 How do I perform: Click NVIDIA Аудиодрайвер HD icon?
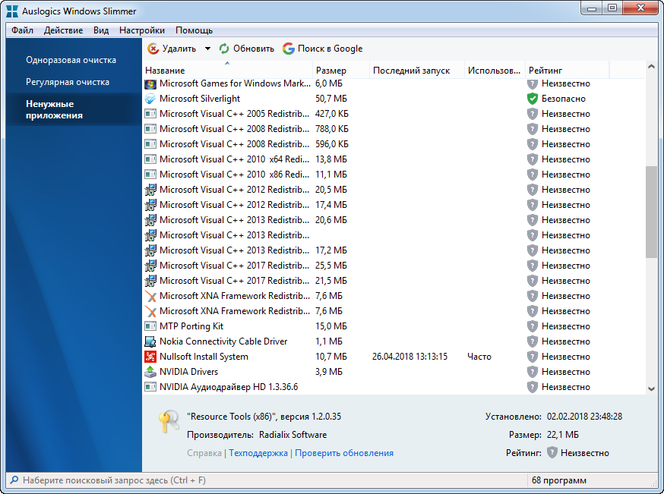(x=150, y=387)
